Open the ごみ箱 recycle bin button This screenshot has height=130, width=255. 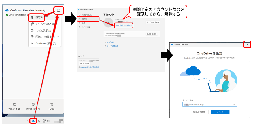point(52,106)
